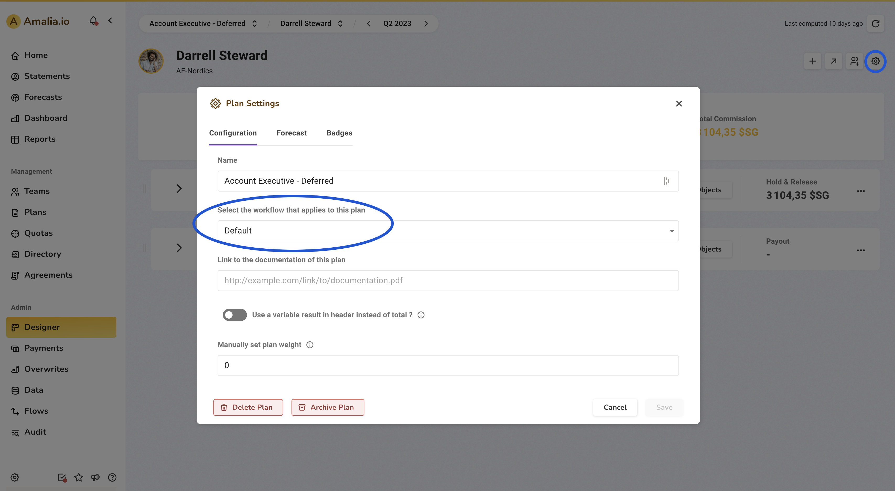
Task: Click the star icon at sidebar bottom
Action: tap(79, 477)
